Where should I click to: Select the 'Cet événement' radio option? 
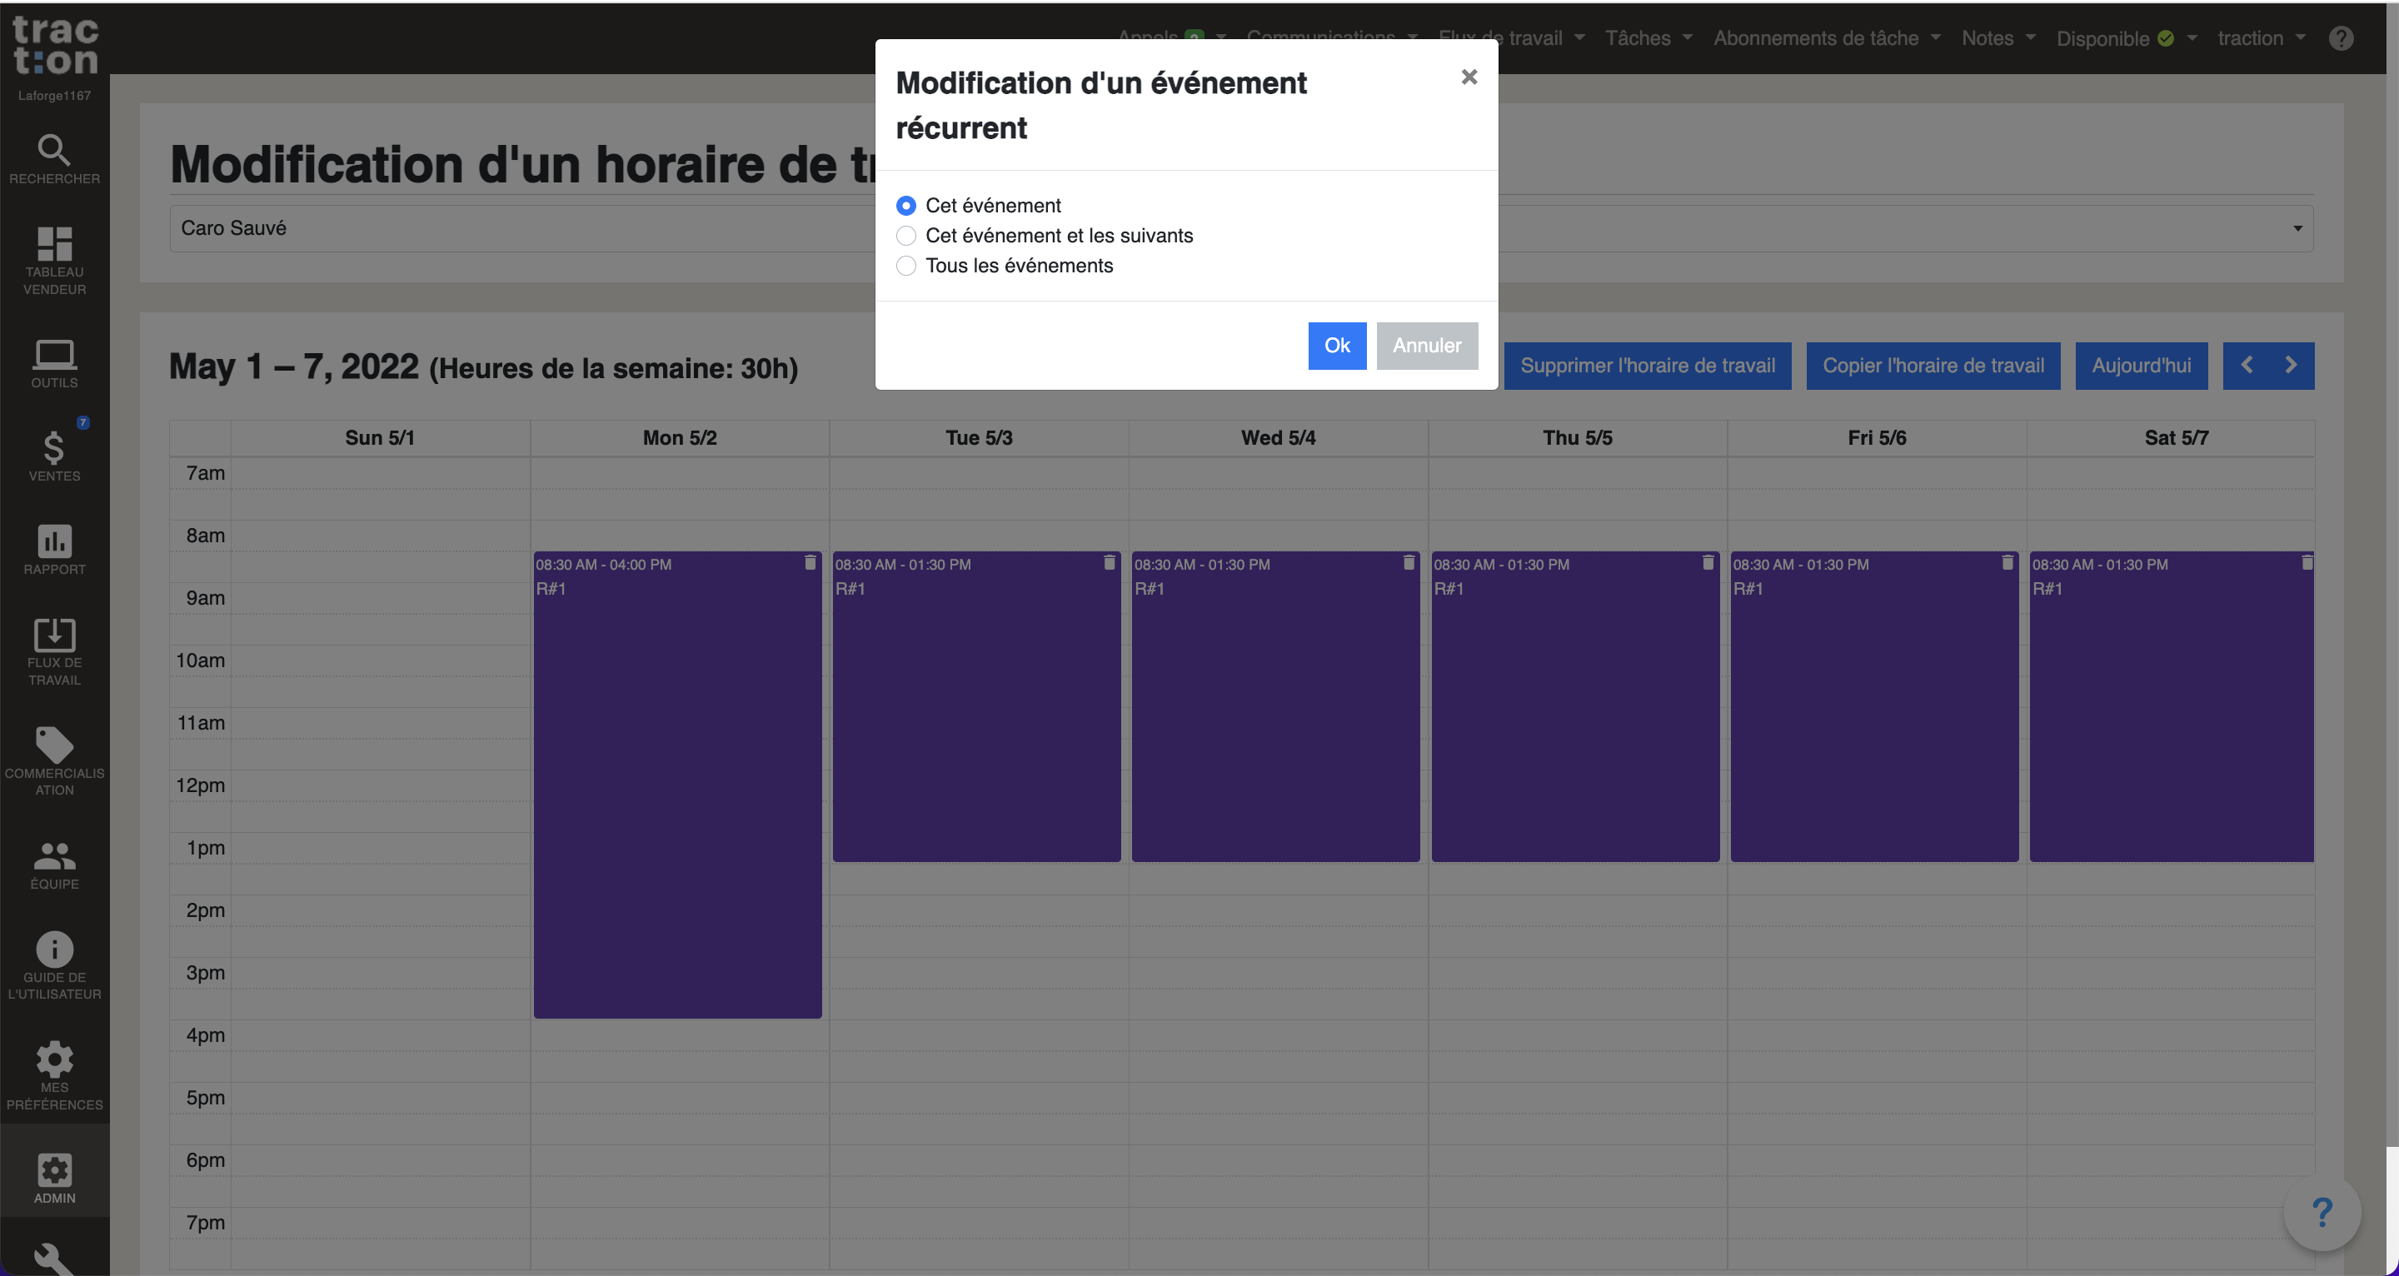(905, 206)
